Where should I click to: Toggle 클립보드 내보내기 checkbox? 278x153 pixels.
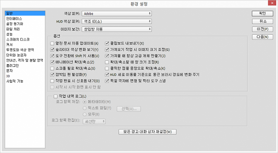[x=107, y=43]
